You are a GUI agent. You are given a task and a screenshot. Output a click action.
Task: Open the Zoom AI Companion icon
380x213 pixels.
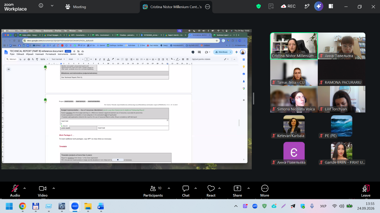click(x=319, y=6)
